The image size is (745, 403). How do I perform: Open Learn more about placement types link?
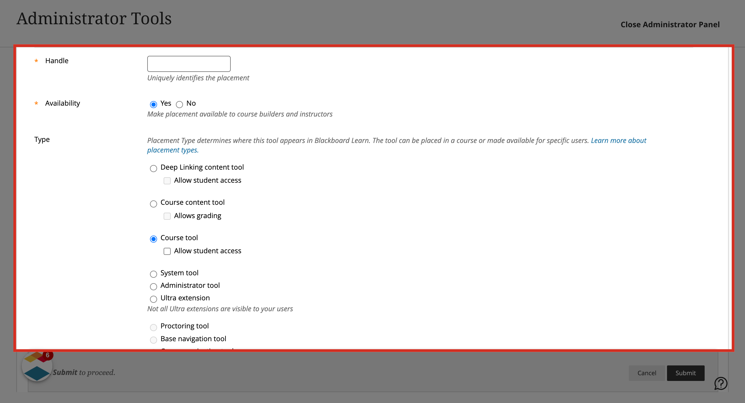point(618,141)
